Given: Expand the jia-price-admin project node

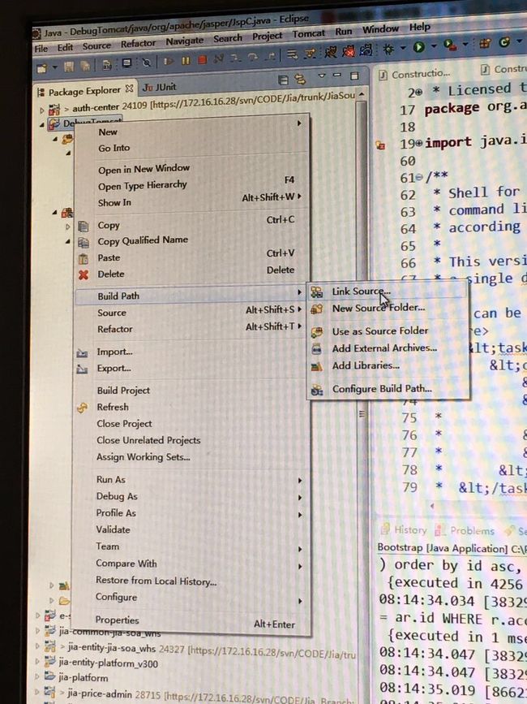Looking at the screenshot, I should pyautogui.click(x=37, y=693).
